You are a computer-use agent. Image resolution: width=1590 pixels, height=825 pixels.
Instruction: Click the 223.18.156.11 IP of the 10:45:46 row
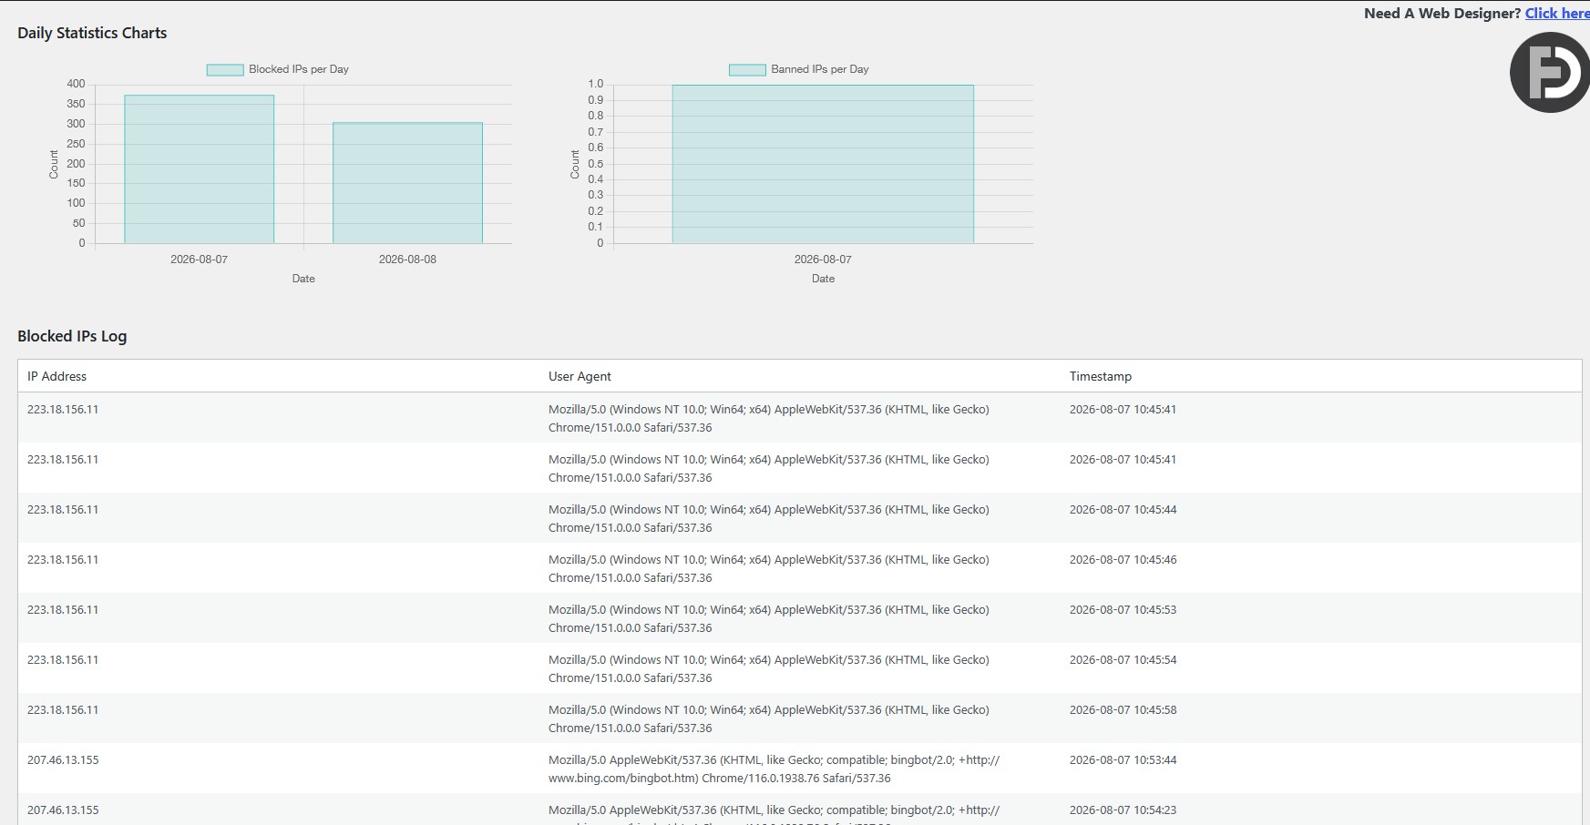[63, 560]
